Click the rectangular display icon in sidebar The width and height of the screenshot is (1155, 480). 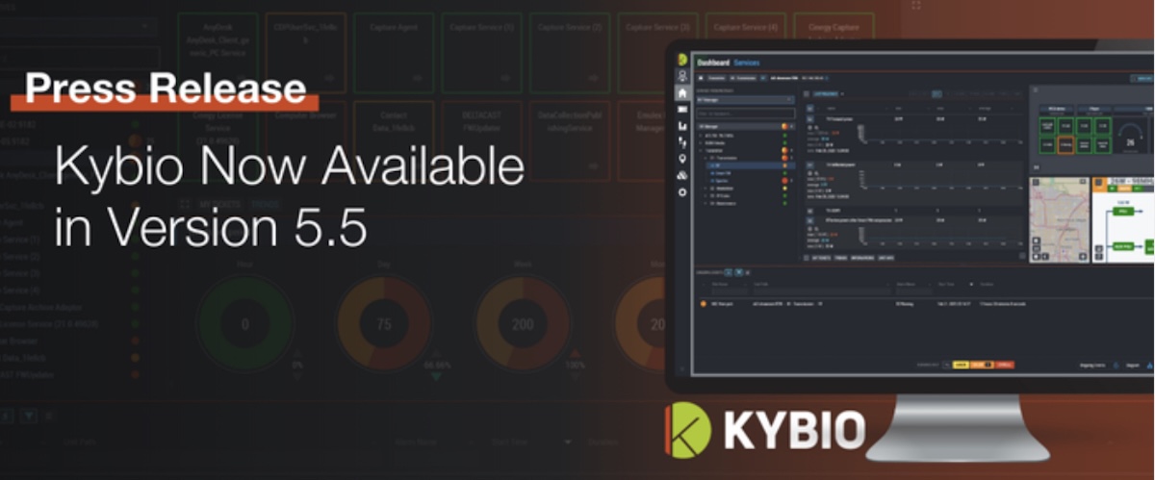click(x=682, y=110)
